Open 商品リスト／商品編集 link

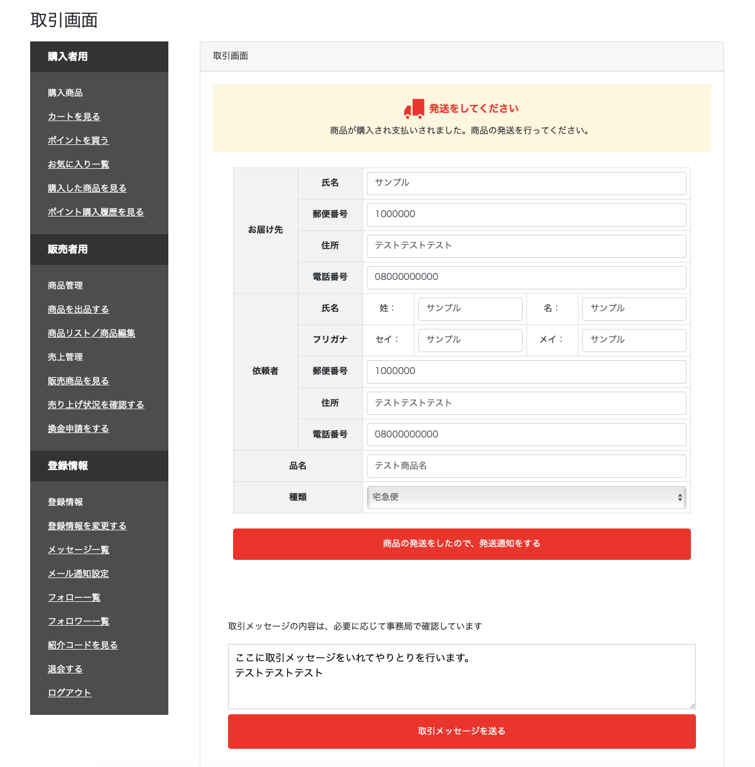[91, 333]
